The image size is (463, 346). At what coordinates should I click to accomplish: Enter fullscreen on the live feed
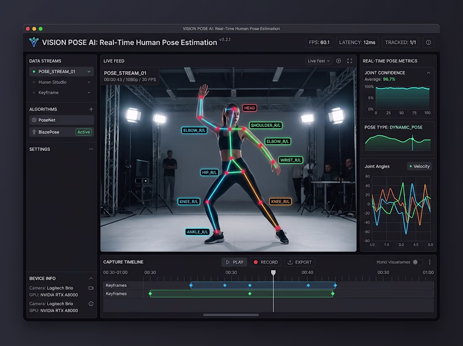(x=350, y=61)
